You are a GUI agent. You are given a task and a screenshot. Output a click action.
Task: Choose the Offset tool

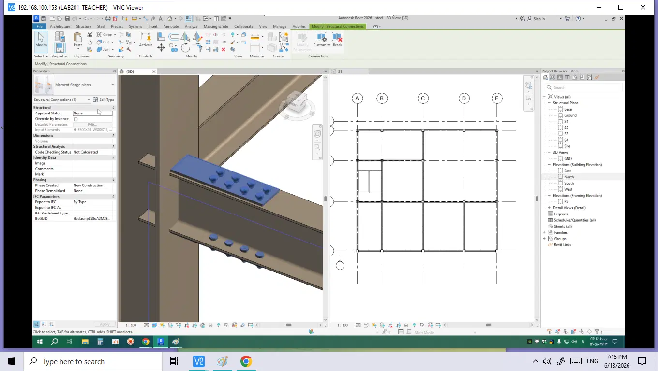[173, 37]
